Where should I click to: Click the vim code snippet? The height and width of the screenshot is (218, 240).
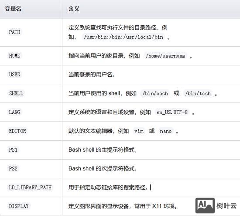[x=139, y=131]
